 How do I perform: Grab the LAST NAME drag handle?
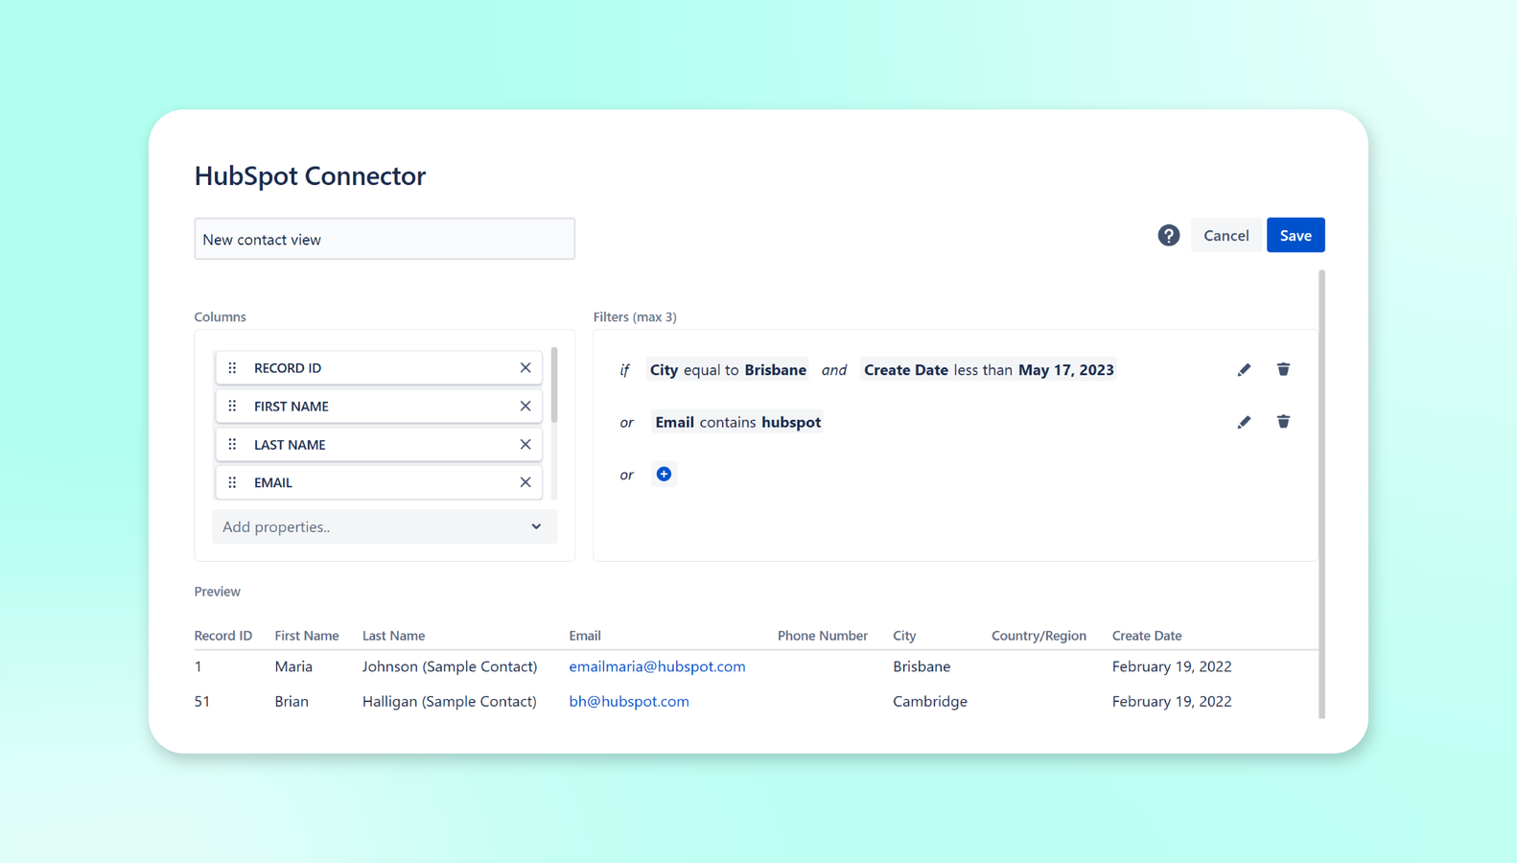click(x=232, y=444)
